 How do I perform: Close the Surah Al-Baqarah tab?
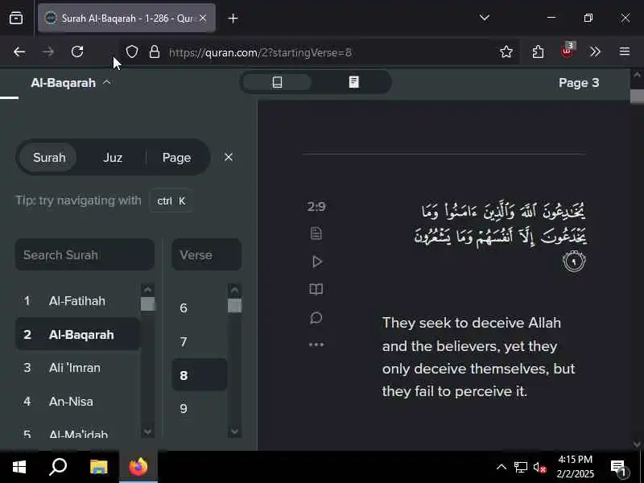click(203, 18)
